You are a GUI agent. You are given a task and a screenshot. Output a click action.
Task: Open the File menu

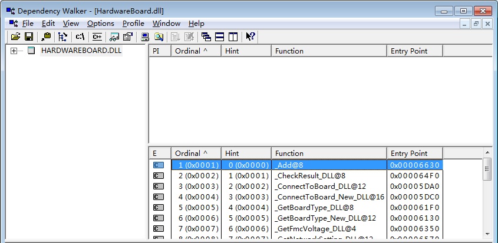pos(28,24)
